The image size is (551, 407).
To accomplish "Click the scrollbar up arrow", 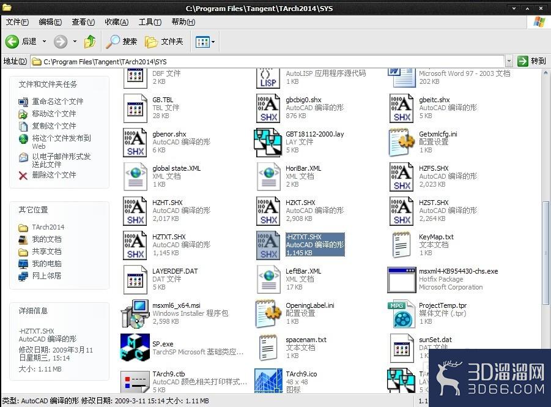I will point(545,73).
